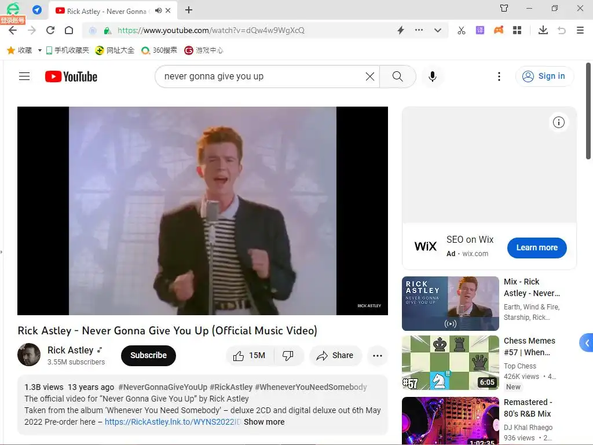Click the green padlock security icon
The width and height of the screenshot is (593, 445).
[107, 31]
